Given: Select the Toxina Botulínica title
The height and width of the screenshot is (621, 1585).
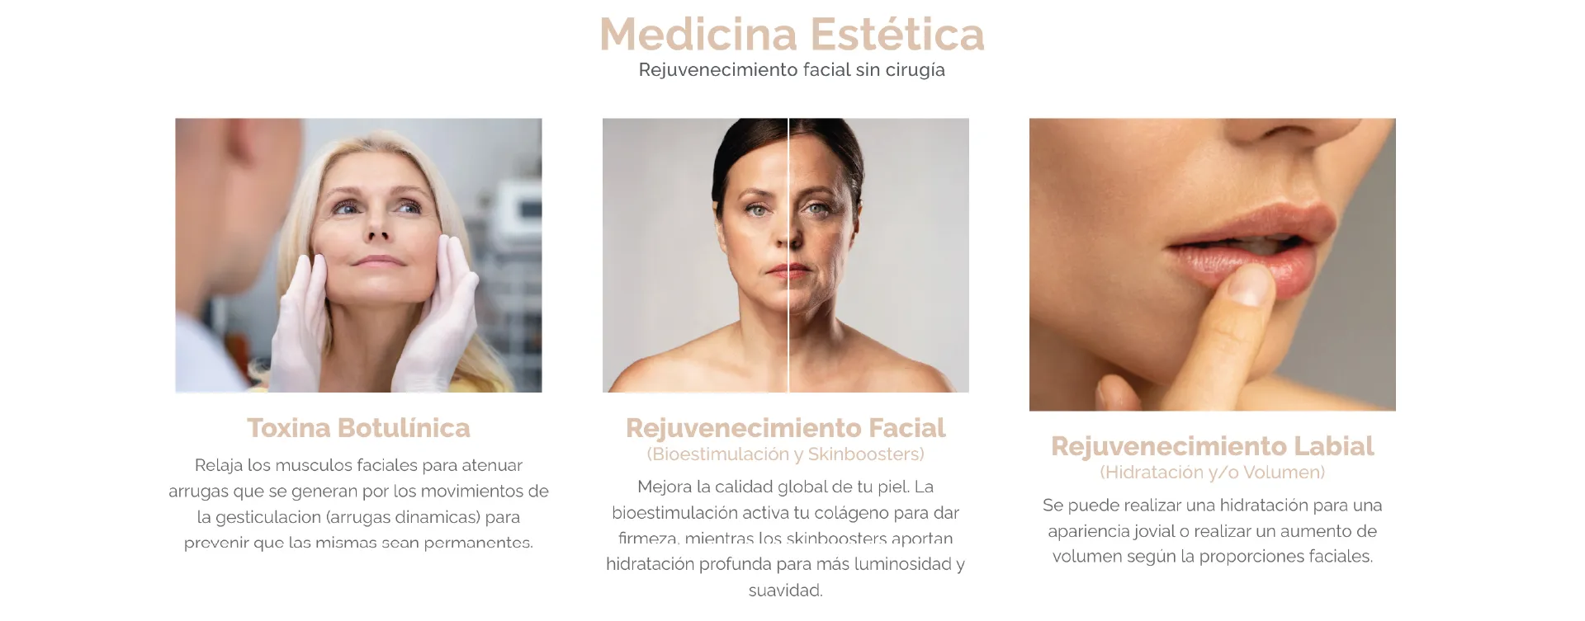Looking at the screenshot, I should (358, 428).
